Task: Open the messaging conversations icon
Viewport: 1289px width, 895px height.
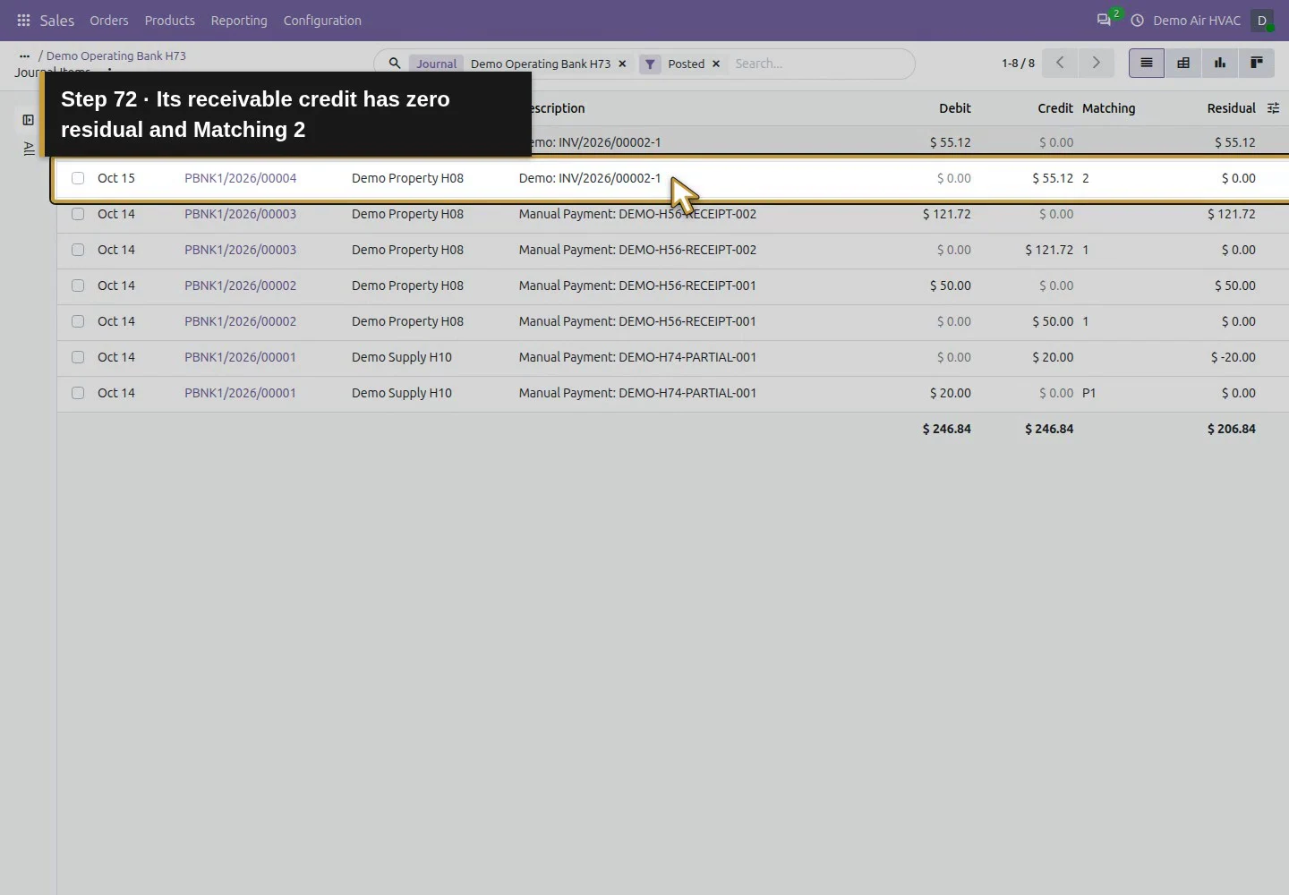Action: pyautogui.click(x=1104, y=20)
